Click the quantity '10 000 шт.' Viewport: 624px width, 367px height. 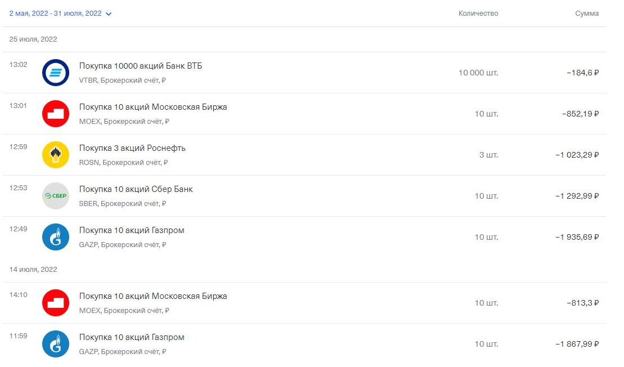(x=478, y=73)
